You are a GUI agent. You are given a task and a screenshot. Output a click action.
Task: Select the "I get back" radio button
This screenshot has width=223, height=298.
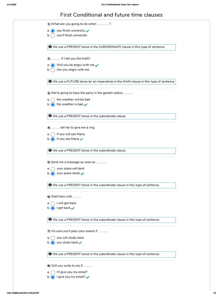click(x=53, y=208)
